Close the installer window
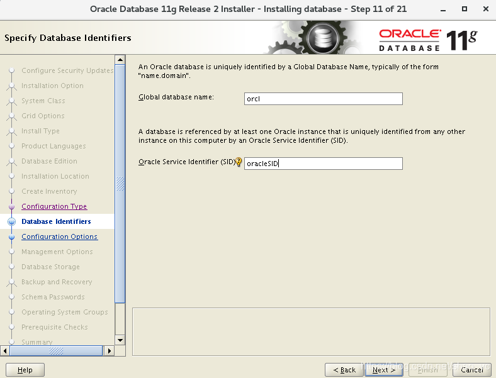 [x=486, y=9]
